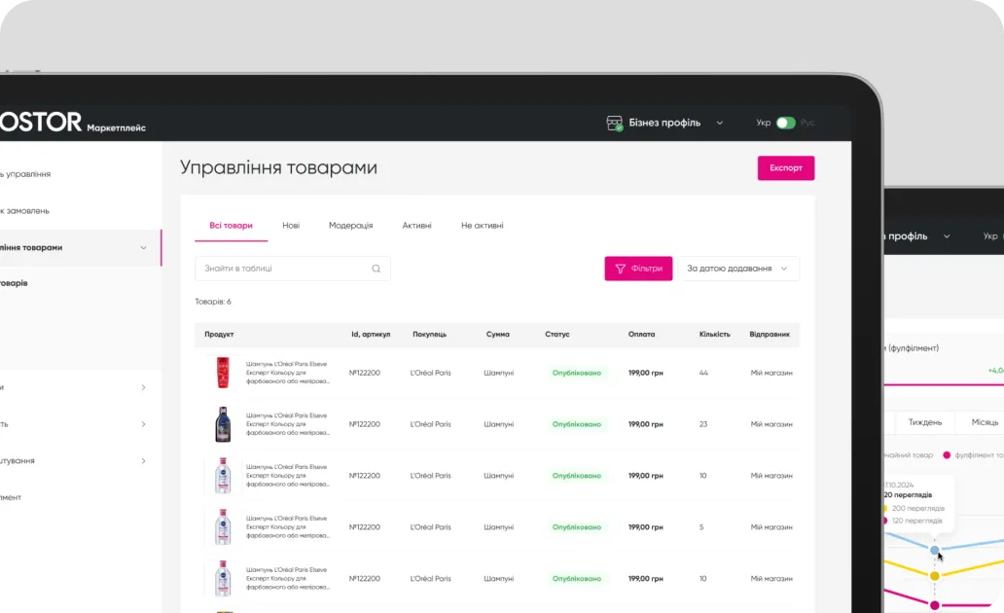Open the ...замовлень sidebar item
1004x613 pixels.
[x=25, y=211]
